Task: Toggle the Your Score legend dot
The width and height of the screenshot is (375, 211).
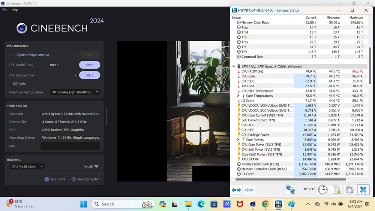Action: 47,179
